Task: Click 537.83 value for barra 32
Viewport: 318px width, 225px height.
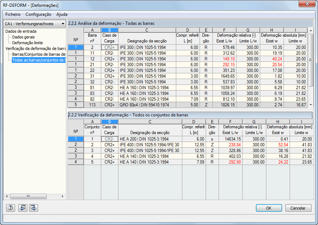Action: click(224, 82)
